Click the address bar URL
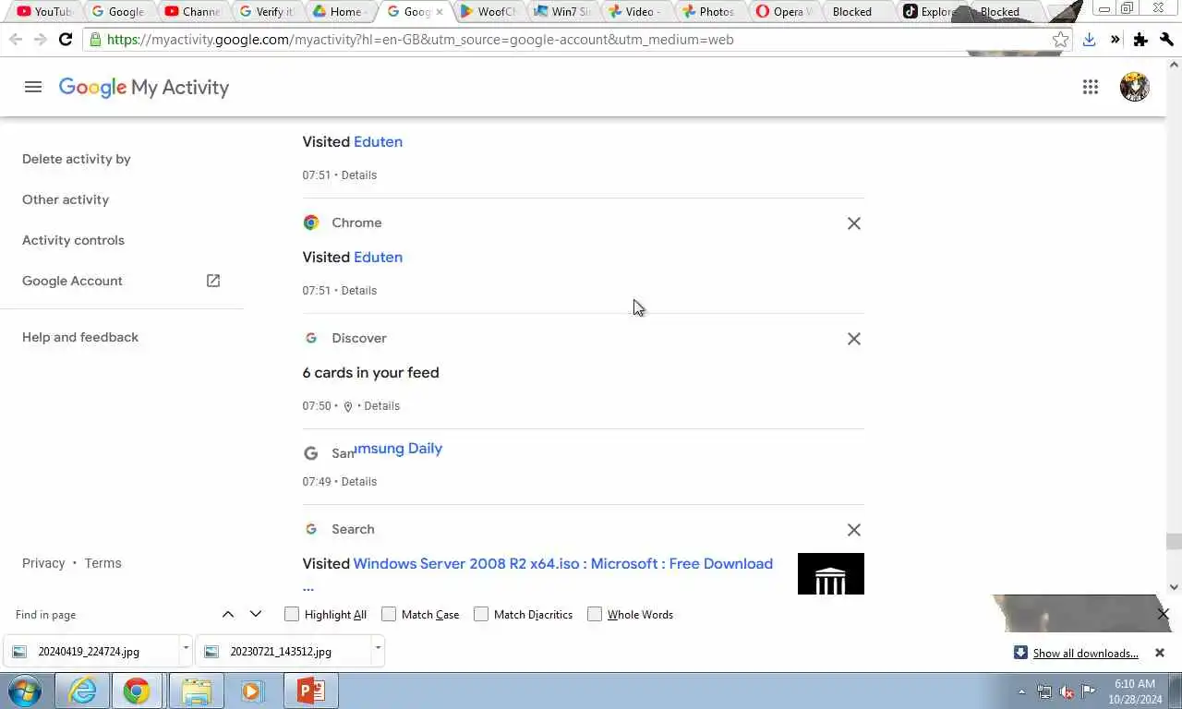The image size is (1182, 709). click(420, 40)
